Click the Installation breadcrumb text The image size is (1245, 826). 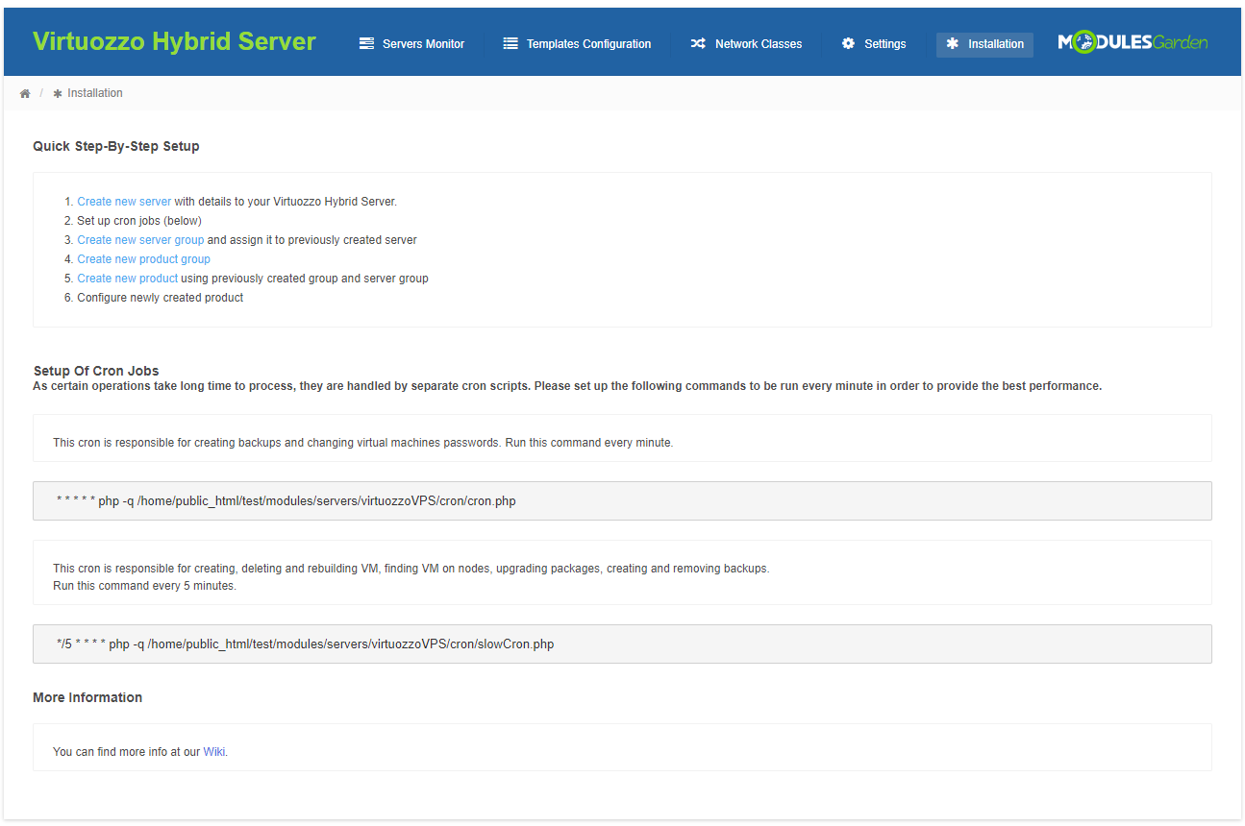point(95,93)
